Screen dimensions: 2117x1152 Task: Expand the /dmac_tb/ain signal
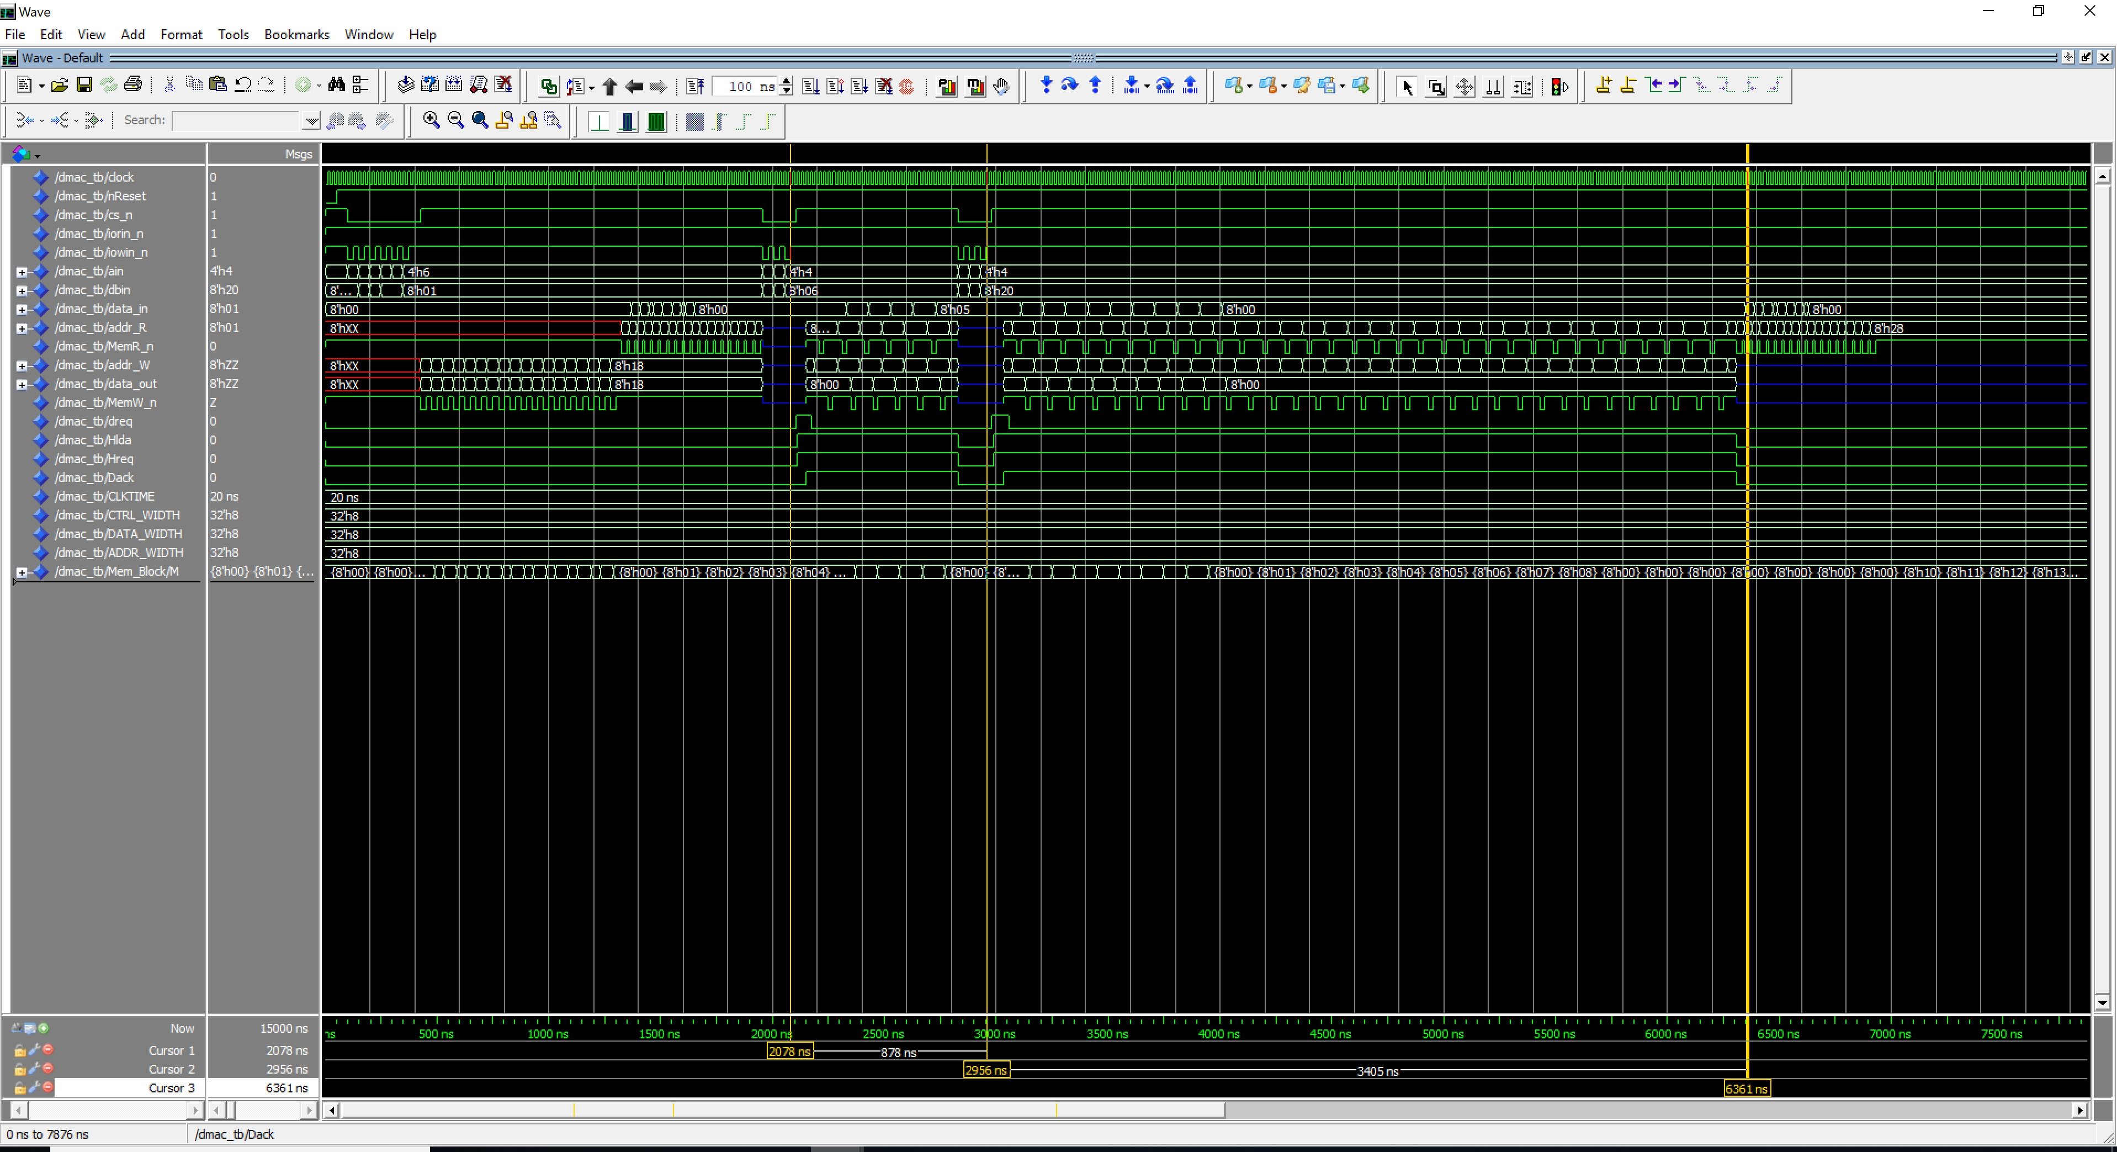22,272
